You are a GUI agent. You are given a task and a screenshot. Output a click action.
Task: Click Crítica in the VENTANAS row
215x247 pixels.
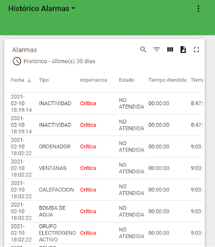point(88,168)
